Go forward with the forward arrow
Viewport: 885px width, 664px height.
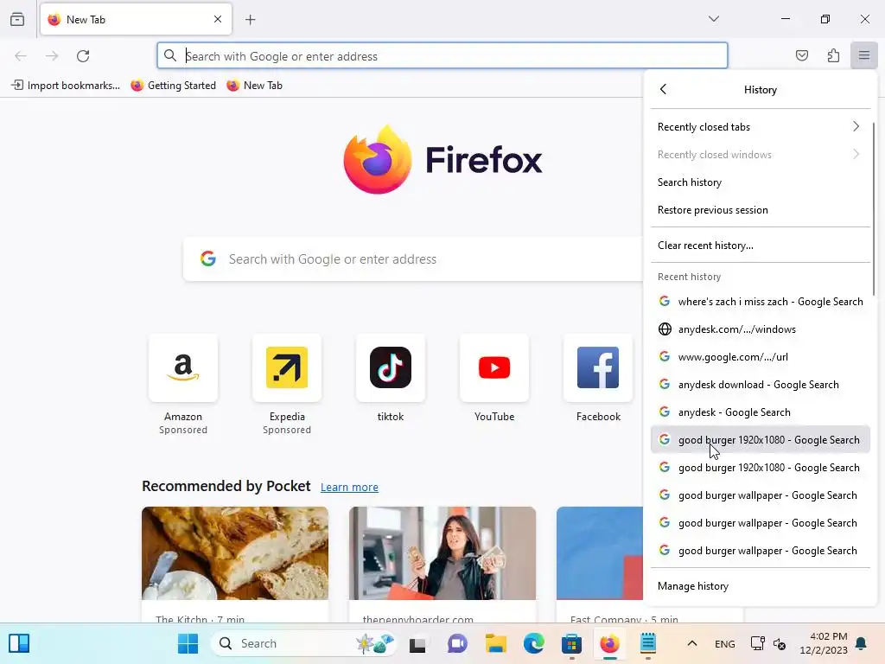52,56
